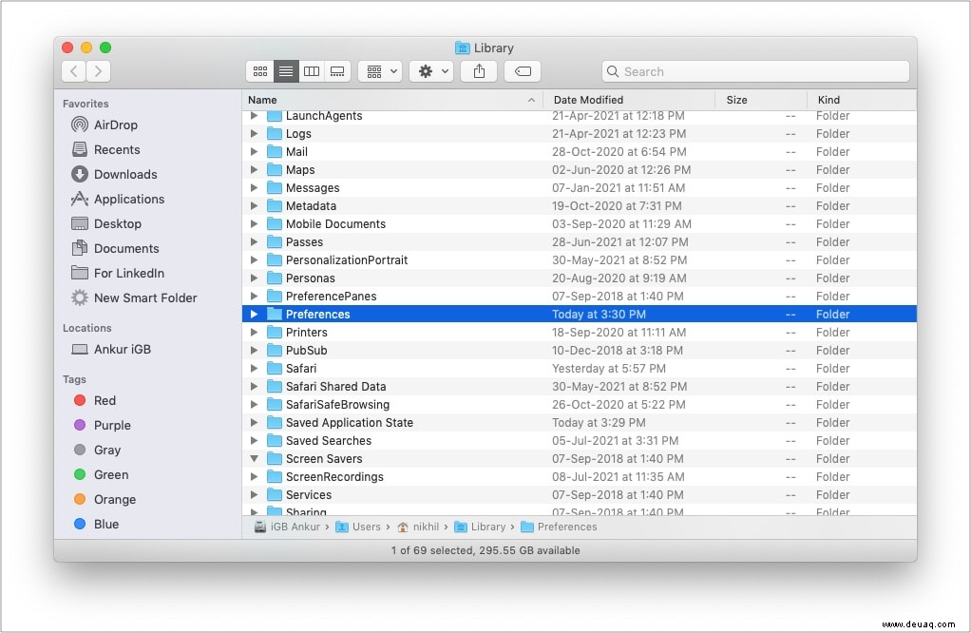This screenshot has width=971, height=633.
Task: Go back to previous folder
Action: (74, 72)
